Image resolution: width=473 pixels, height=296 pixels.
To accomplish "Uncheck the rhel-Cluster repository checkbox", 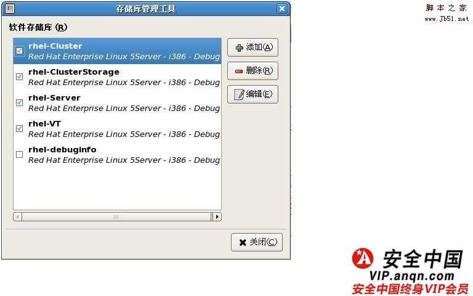I will pos(19,51).
